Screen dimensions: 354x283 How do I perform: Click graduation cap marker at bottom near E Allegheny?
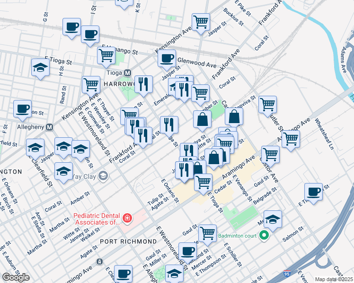(174, 274)
